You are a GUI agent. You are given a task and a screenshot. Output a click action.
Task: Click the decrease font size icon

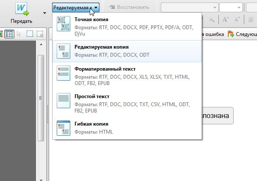237,19
